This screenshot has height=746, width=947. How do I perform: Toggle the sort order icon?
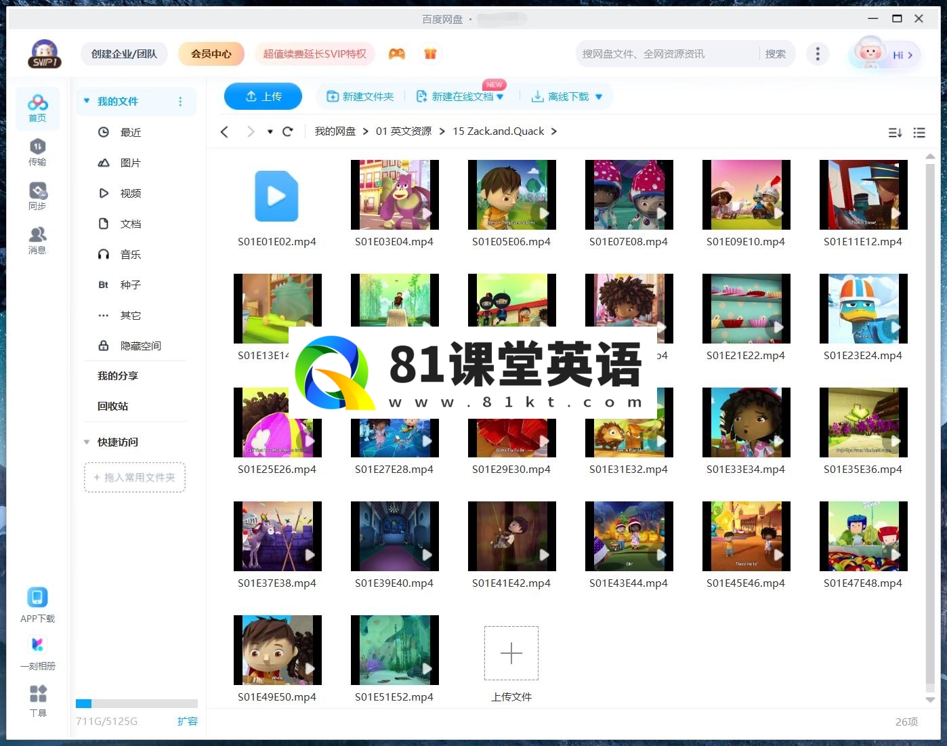895,133
